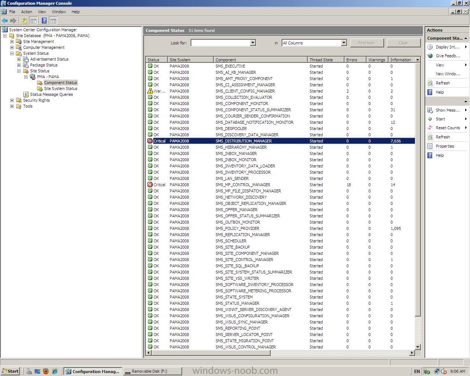Image resolution: width=470 pixels, height=376 pixels.
Task: Toggle the Actions pane toolbar icon
Action: point(53,21)
